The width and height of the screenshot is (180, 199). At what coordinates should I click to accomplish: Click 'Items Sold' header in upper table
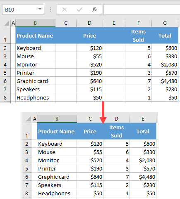[x=139, y=36]
